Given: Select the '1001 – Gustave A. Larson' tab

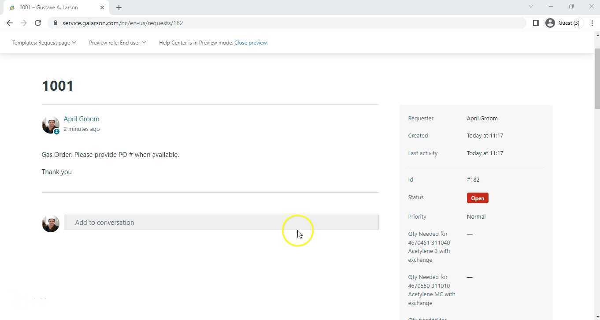Looking at the screenshot, I should pos(56,7).
